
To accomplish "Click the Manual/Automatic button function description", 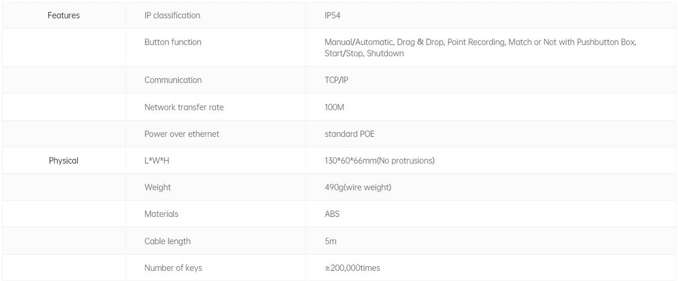I will coord(480,47).
